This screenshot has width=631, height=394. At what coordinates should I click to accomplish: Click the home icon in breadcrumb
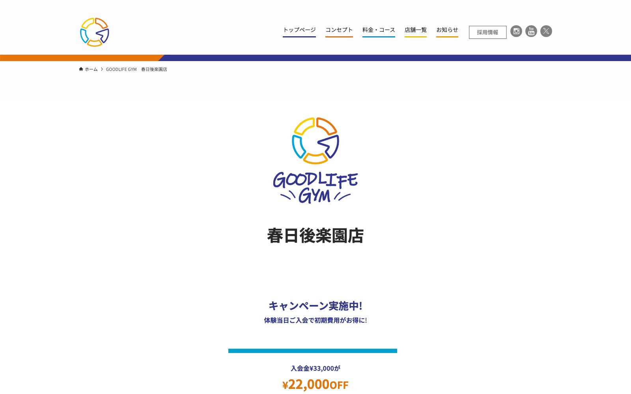point(81,69)
